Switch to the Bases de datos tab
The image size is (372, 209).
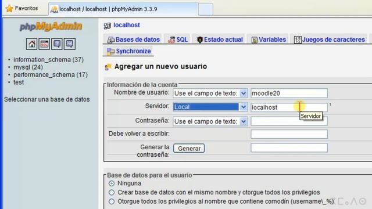(133, 39)
